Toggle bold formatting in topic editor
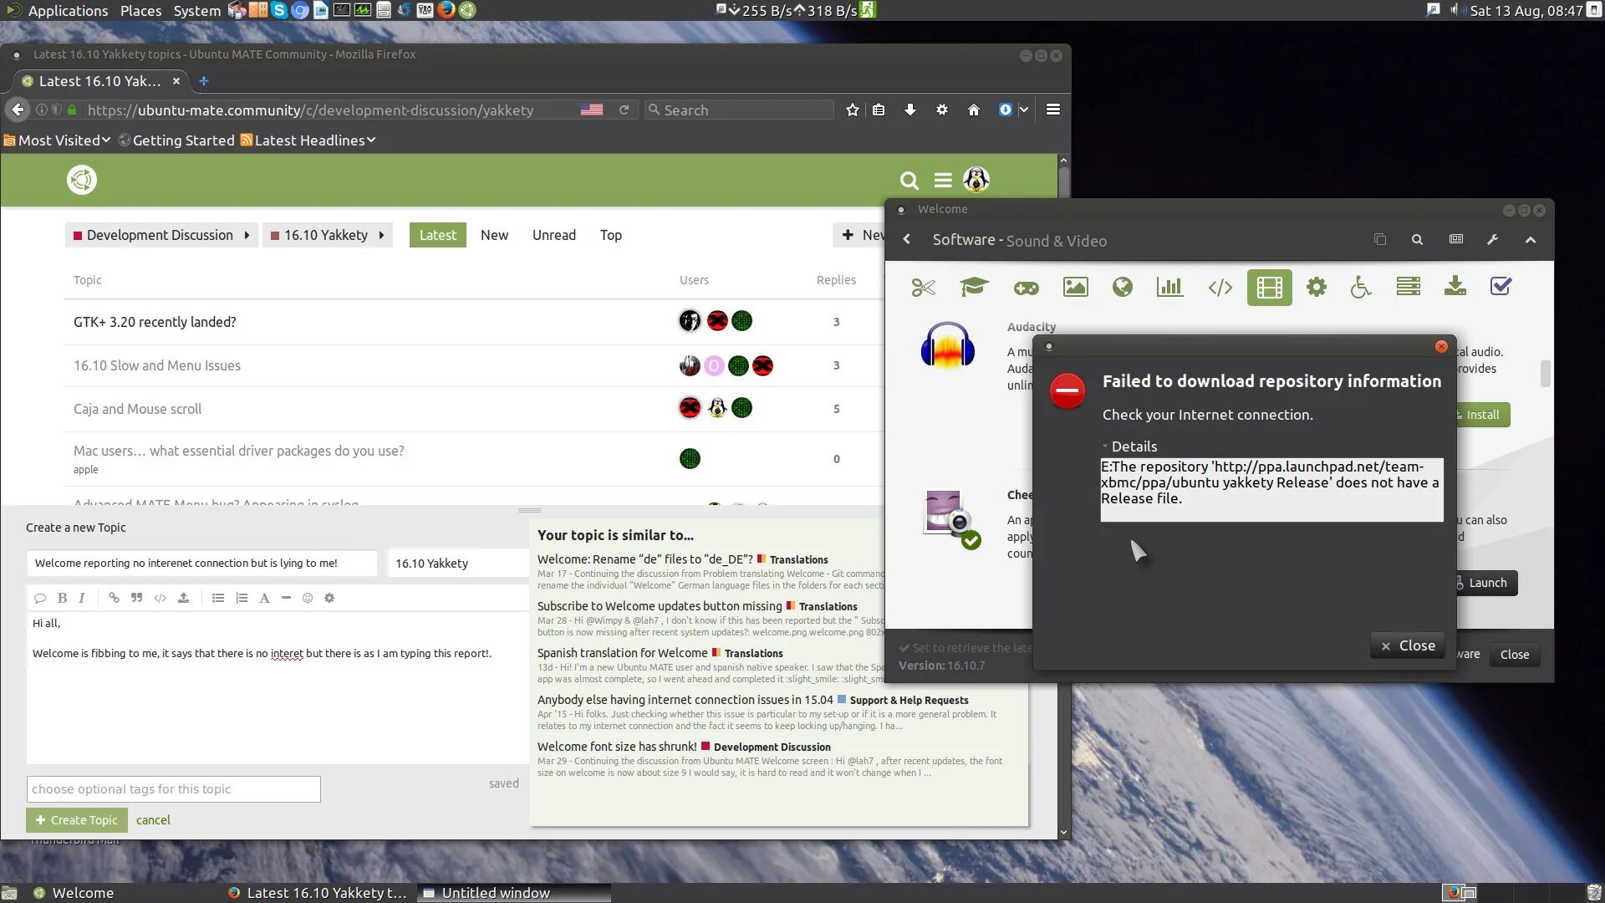The height and width of the screenshot is (903, 1605). tap(62, 596)
